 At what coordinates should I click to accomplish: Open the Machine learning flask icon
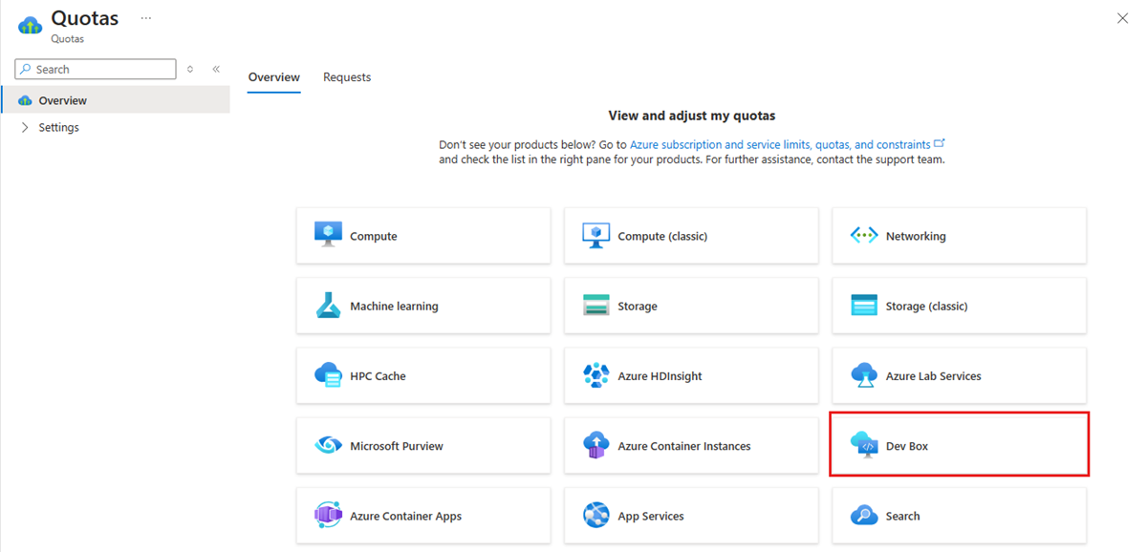point(328,306)
